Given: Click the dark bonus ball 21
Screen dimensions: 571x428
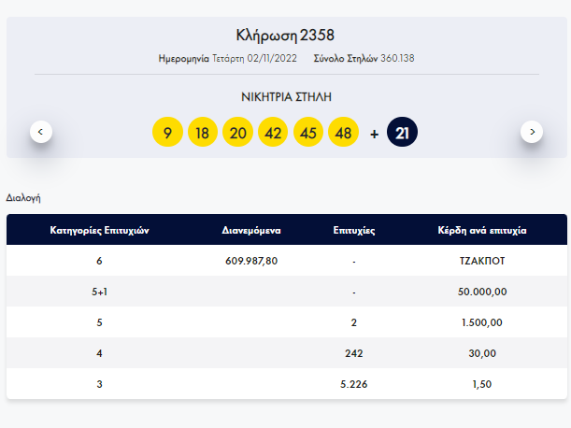Looking at the screenshot, I should pyautogui.click(x=403, y=133).
